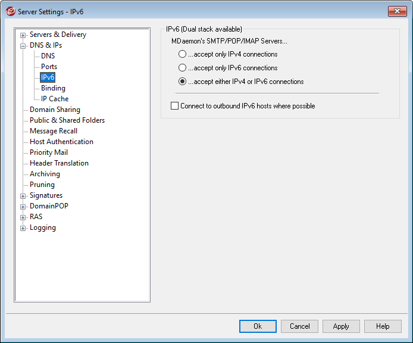Go to the Ports tree item
This screenshot has height=343, width=413.
[x=49, y=67]
